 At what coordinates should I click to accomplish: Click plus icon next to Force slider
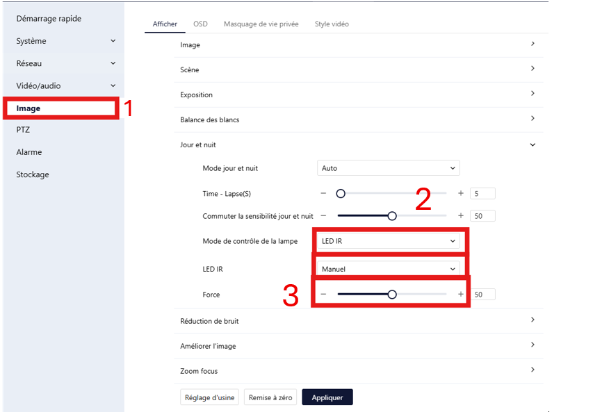pos(460,295)
